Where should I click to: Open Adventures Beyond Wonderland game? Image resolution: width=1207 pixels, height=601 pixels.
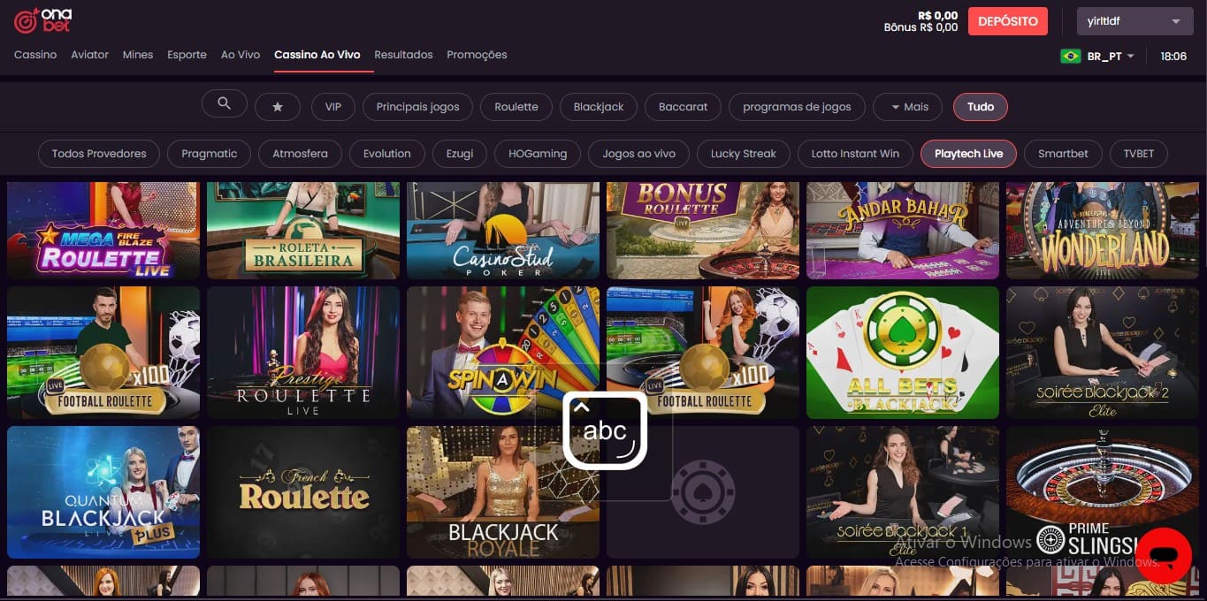click(1103, 231)
